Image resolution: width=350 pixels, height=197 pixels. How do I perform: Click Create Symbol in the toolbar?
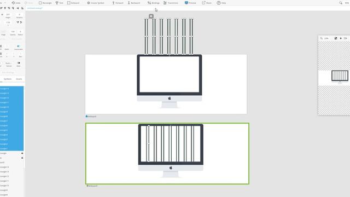96,3
